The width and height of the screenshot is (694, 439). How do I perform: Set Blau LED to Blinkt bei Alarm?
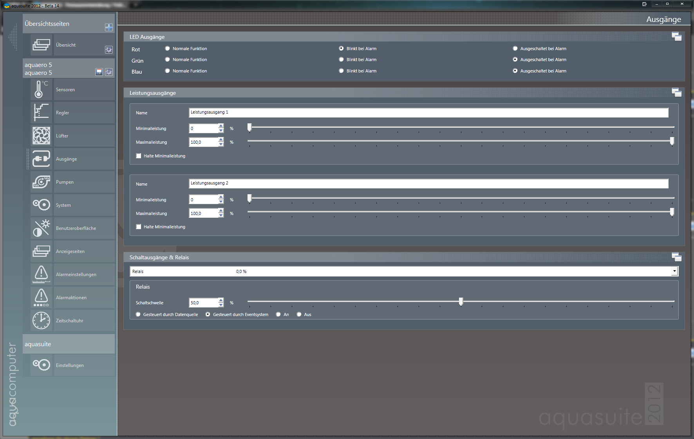pyautogui.click(x=342, y=71)
